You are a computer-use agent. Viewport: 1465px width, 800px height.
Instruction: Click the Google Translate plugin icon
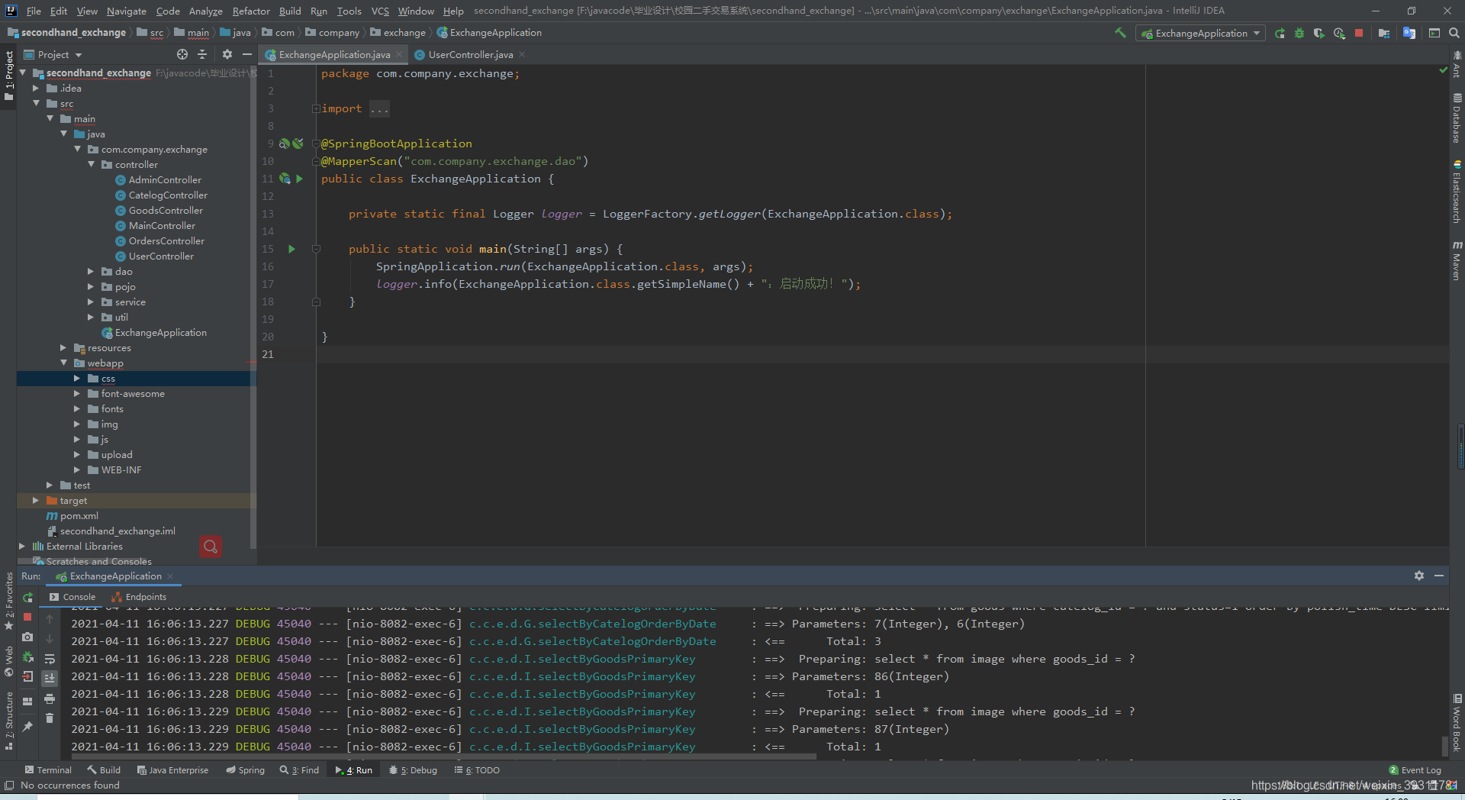pyautogui.click(x=1409, y=33)
